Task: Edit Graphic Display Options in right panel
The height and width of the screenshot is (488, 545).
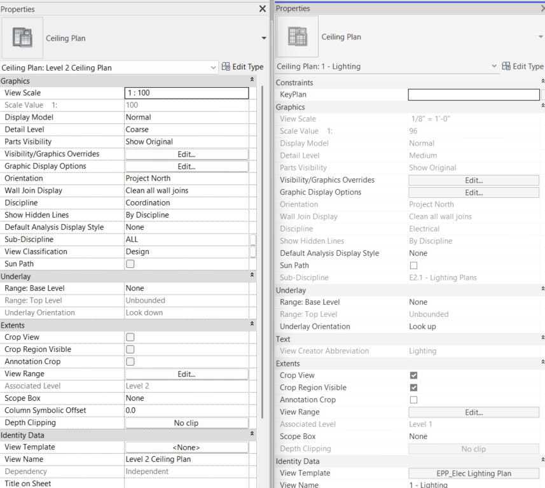Action: click(474, 192)
